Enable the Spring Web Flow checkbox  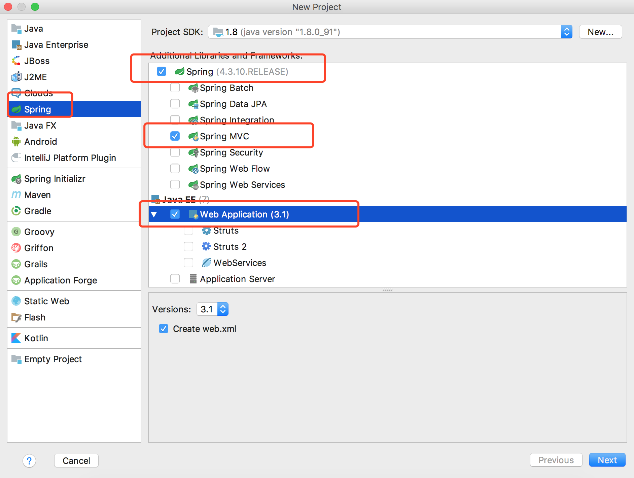pos(175,169)
